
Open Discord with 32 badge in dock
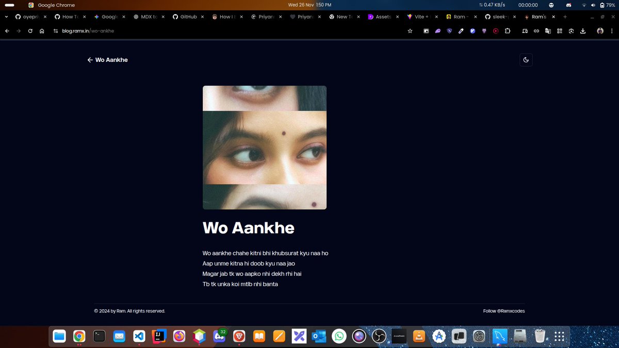219,337
